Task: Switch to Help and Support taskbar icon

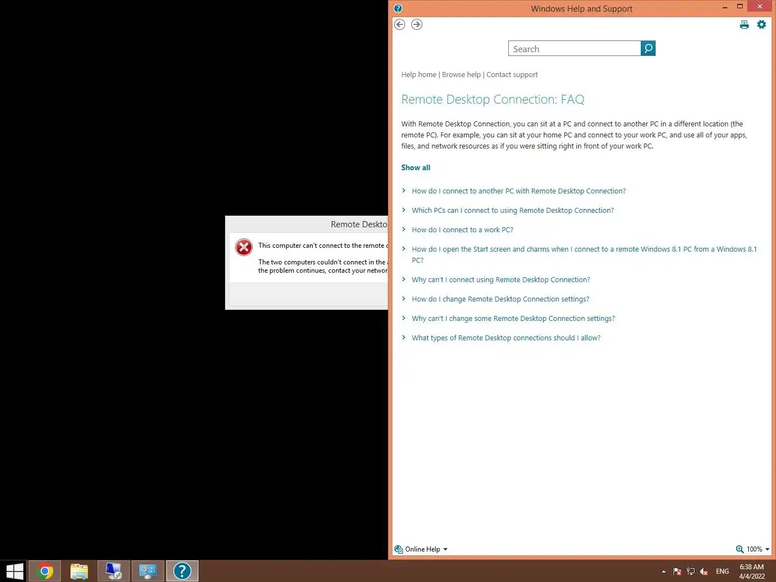Action: coord(182,571)
